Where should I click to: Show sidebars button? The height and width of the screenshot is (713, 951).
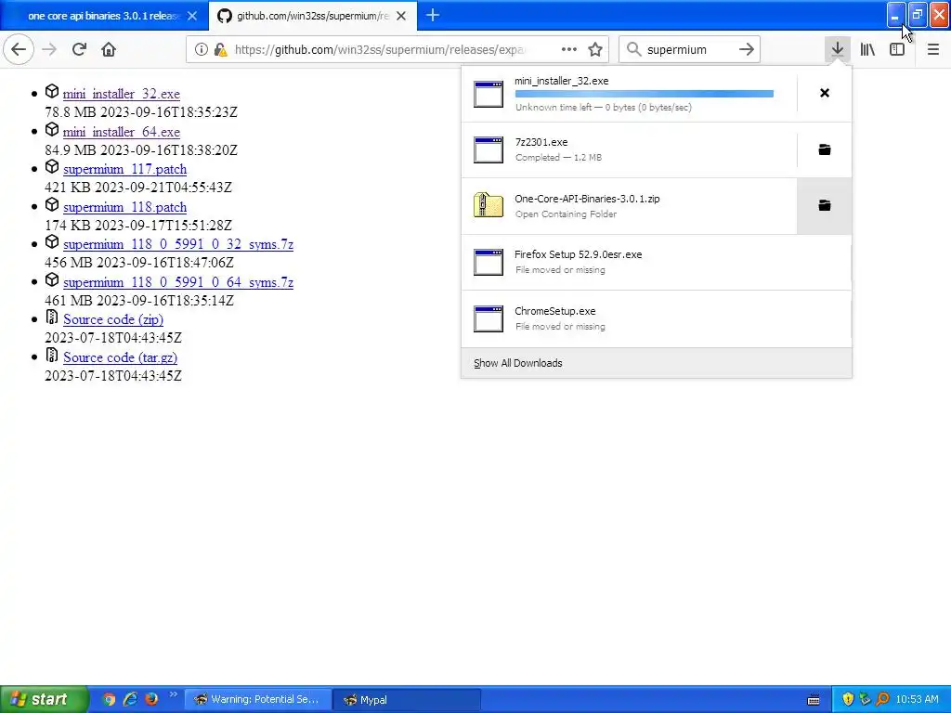pos(897,49)
